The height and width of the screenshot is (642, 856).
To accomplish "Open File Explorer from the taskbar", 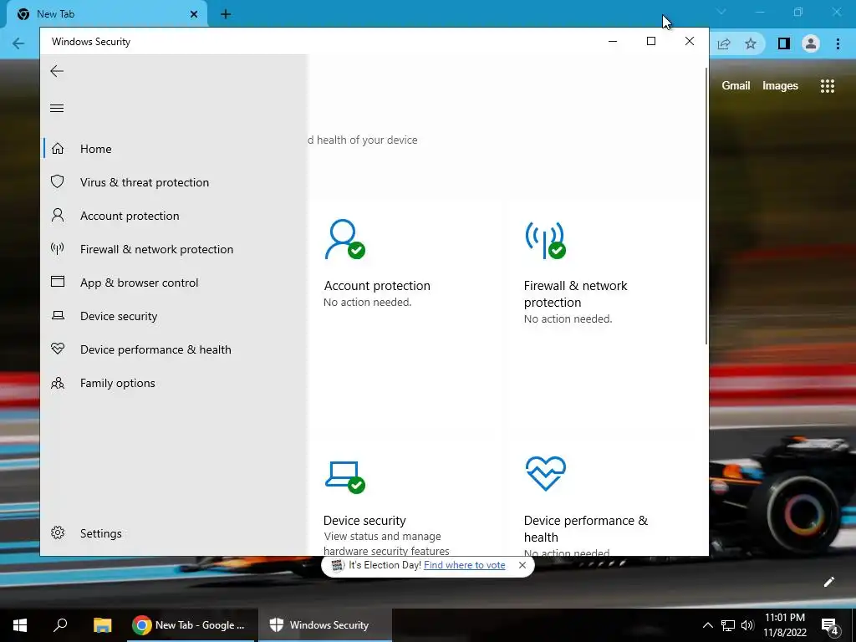I will (102, 625).
